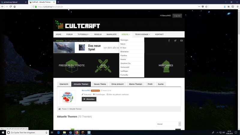The width and height of the screenshot is (240, 135).
Task: Open the Twitter social icon
Action: [175, 40]
